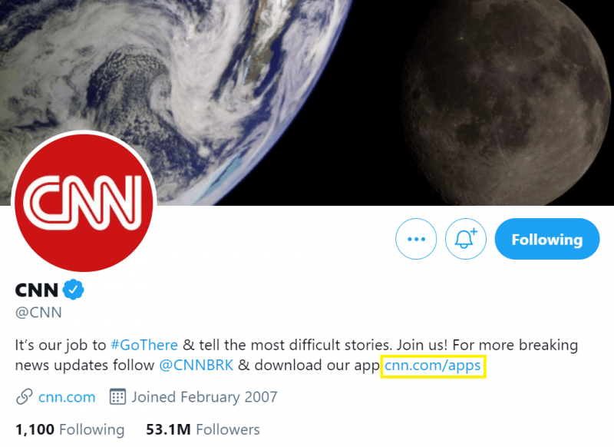Click the Joined February 2007 text
The height and width of the screenshot is (447, 614).
coord(204,397)
